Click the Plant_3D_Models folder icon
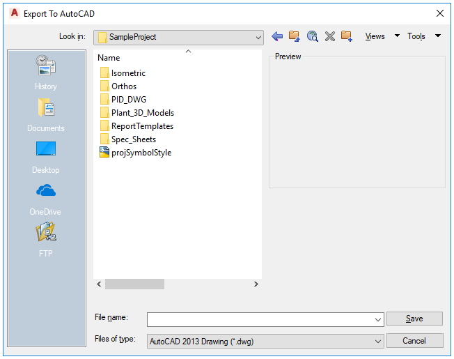This screenshot has height=359, width=454. point(104,112)
